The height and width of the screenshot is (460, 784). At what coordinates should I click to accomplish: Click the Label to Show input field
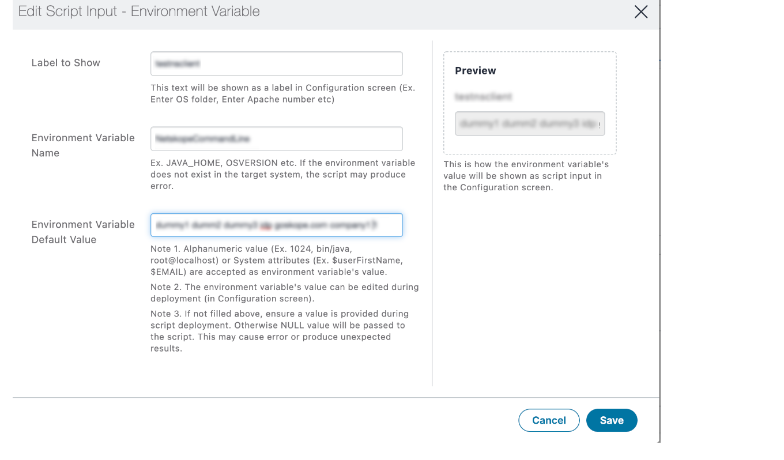pos(276,63)
